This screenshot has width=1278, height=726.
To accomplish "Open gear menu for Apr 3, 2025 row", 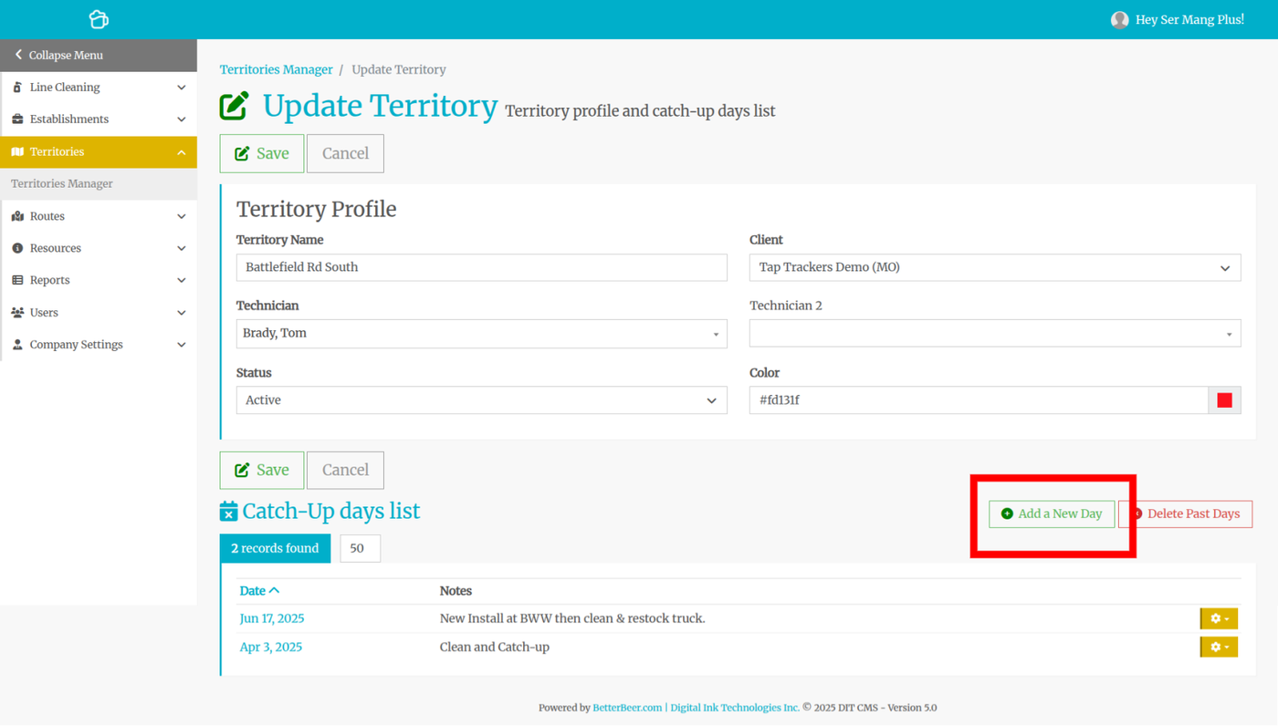I will pos(1219,647).
